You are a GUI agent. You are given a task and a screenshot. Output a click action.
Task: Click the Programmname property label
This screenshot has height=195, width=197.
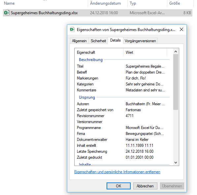pos(89,128)
